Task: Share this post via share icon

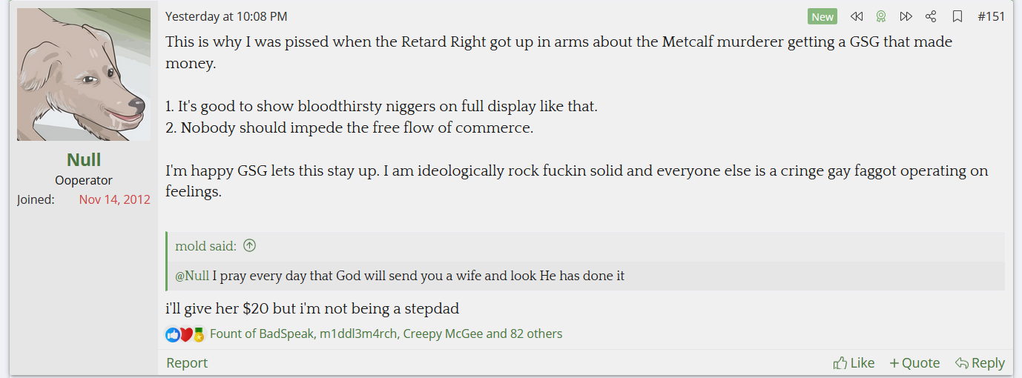Action: coord(931,16)
